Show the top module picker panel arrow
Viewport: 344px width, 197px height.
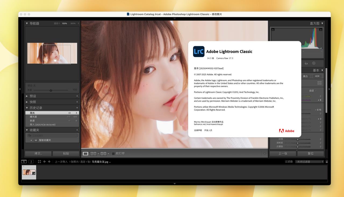click(x=174, y=19)
